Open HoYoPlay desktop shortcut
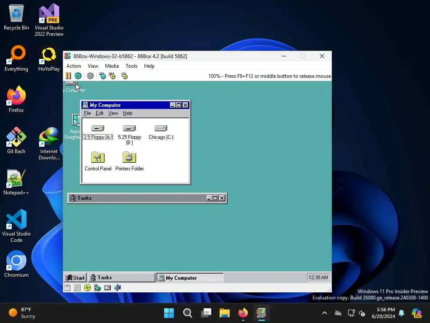 pyautogui.click(x=49, y=59)
